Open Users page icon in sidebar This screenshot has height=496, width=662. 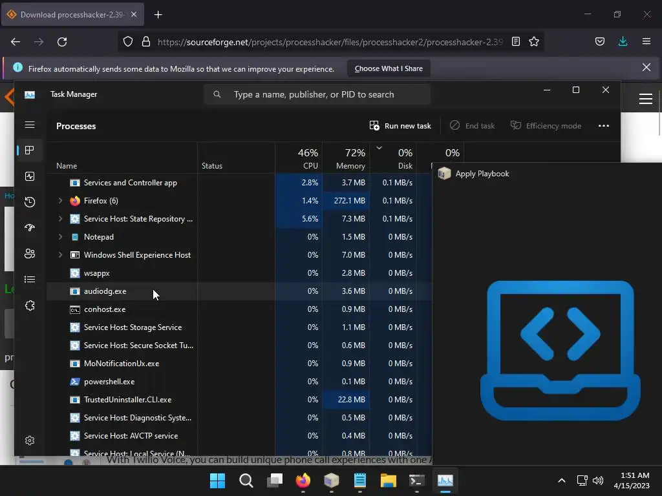[x=30, y=253]
